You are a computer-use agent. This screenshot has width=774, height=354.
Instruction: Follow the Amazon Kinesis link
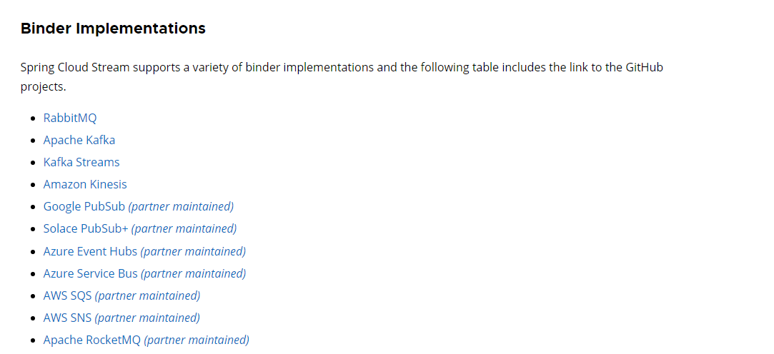(x=85, y=184)
